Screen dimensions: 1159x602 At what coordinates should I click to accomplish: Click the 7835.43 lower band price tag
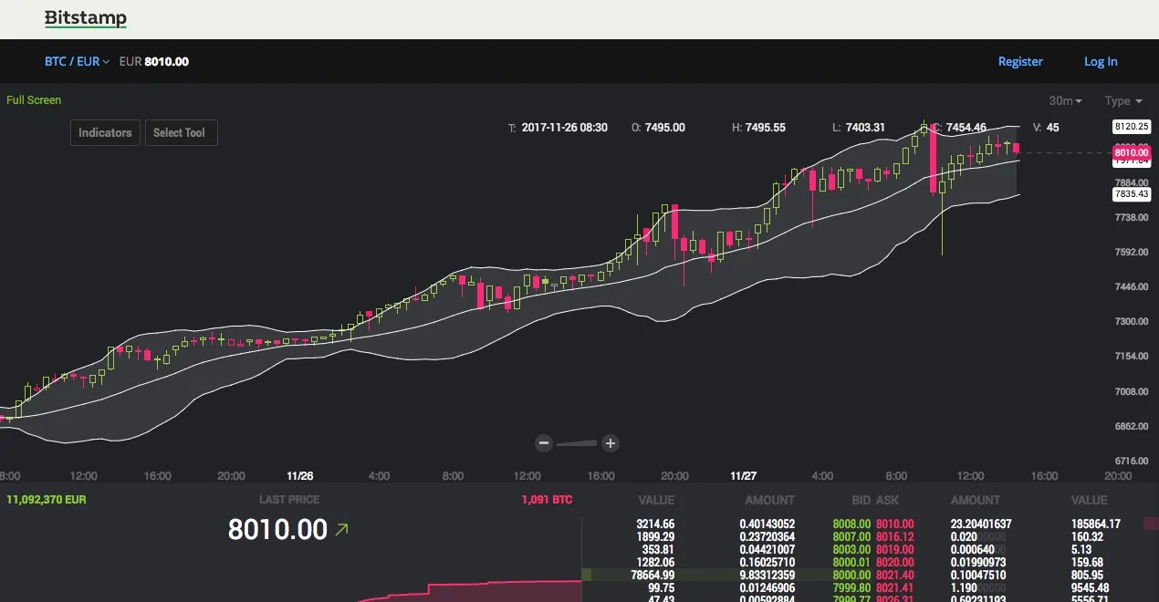pyautogui.click(x=1131, y=194)
